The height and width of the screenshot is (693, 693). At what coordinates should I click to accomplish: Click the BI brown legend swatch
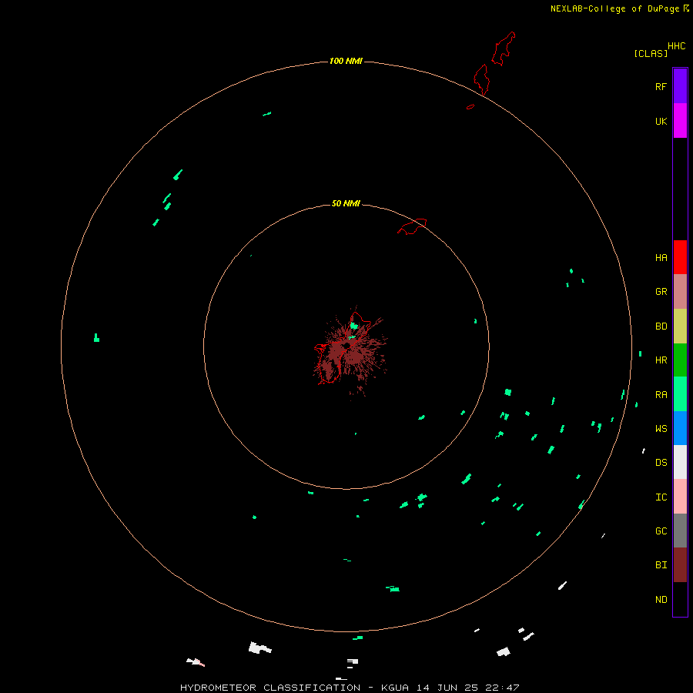click(x=680, y=565)
